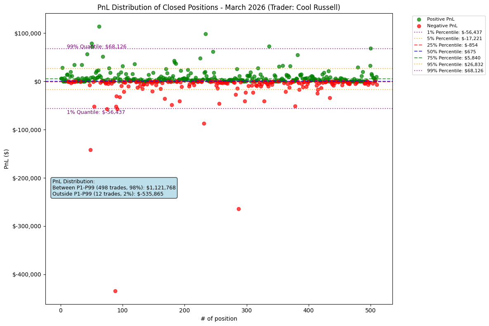Collapse the PnL Distribution annotation box
Screen dimensions: 489x326
click(114, 187)
